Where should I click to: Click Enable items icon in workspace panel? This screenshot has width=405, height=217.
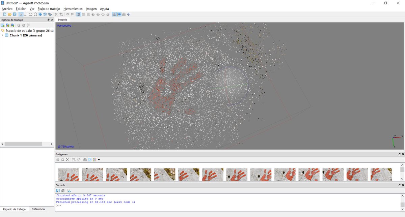19,25
